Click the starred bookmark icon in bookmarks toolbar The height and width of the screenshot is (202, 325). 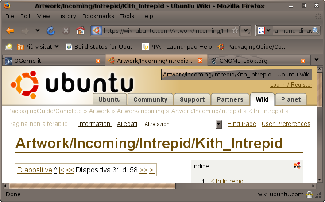[x=9, y=47]
